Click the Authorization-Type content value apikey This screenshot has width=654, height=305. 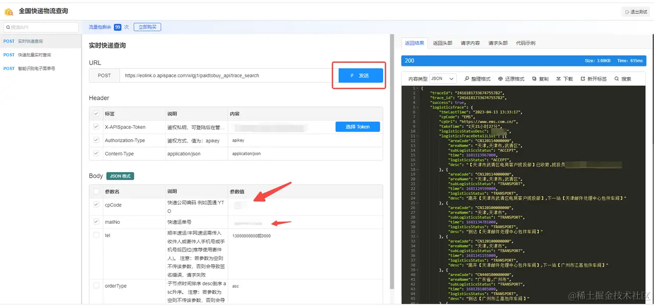click(238, 140)
